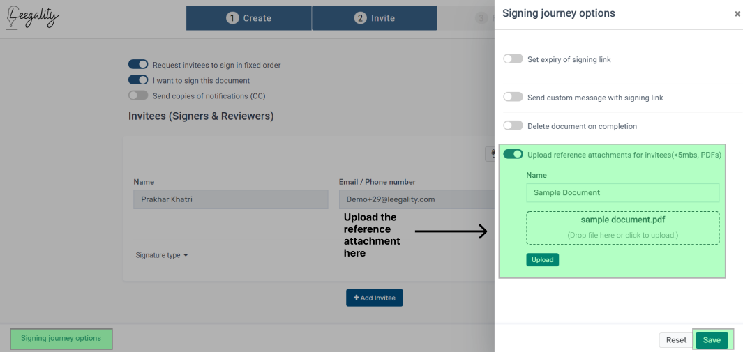Image resolution: width=743 pixels, height=352 pixels.
Task: Click the Sample Document name field
Action: (622, 192)
